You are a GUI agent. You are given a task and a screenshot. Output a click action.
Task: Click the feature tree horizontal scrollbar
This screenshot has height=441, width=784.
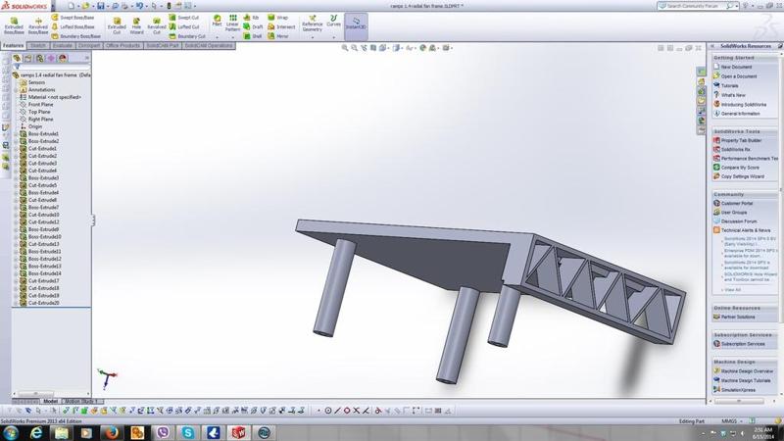click(51, 395)
